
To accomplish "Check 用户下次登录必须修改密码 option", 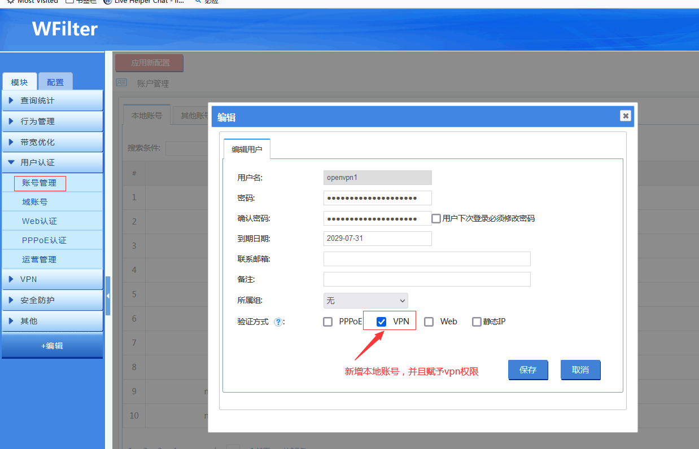I will 436,218.
